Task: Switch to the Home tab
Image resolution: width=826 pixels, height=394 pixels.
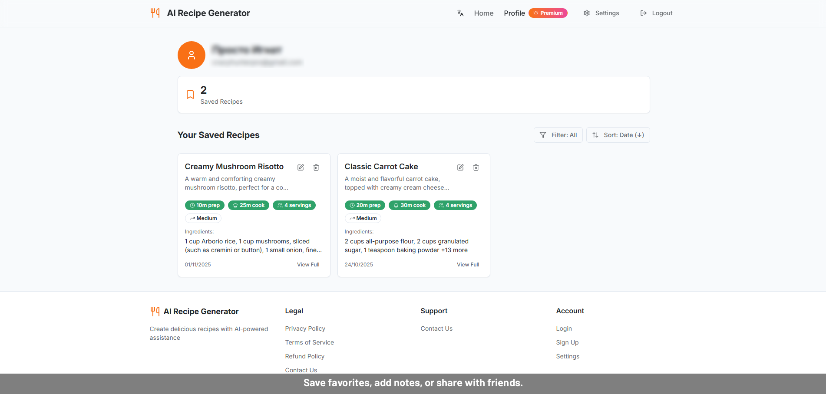Action: click(483, 13)
